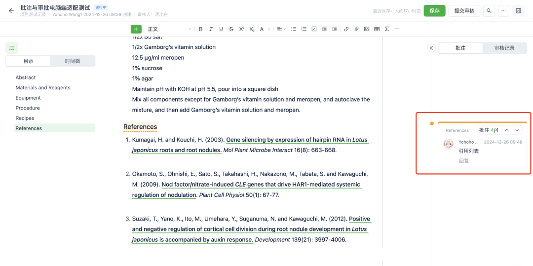Insert a table from the toolbar
Screen dimensions: 533x266
(377, 29)
